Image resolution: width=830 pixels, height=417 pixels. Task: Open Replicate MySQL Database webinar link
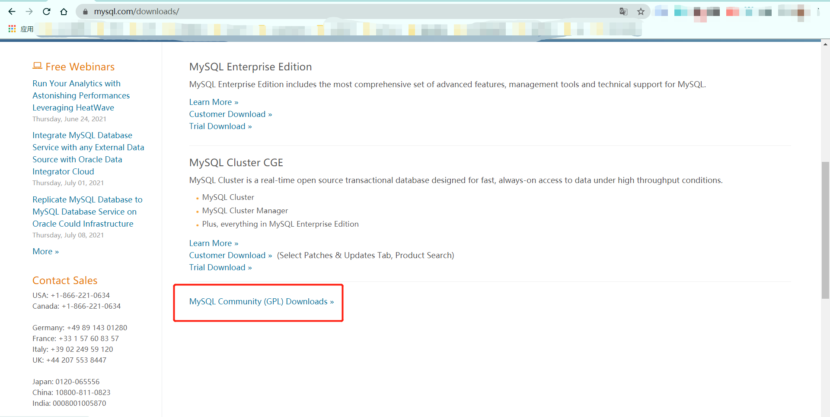pos(87,212)
